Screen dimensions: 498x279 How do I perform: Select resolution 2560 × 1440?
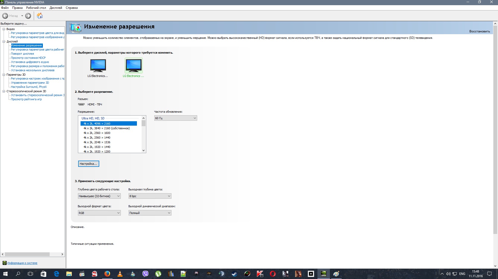(x=109, y=138)
